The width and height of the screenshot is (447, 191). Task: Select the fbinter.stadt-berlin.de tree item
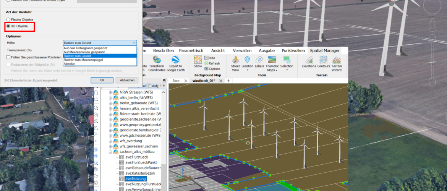pyautogui.click(x=140, y=114)
